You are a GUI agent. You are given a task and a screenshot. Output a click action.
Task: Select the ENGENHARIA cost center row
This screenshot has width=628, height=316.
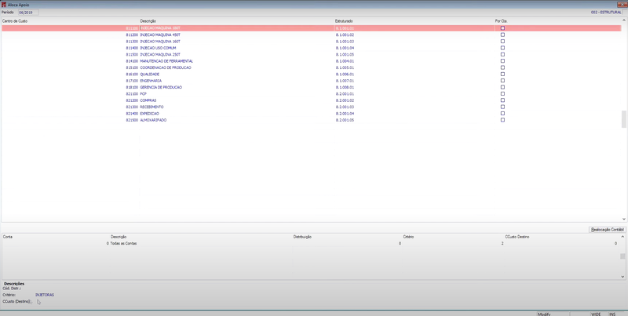pos(311,81)
